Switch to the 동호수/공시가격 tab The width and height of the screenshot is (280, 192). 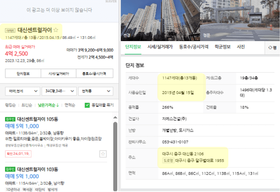click(193, 47)
